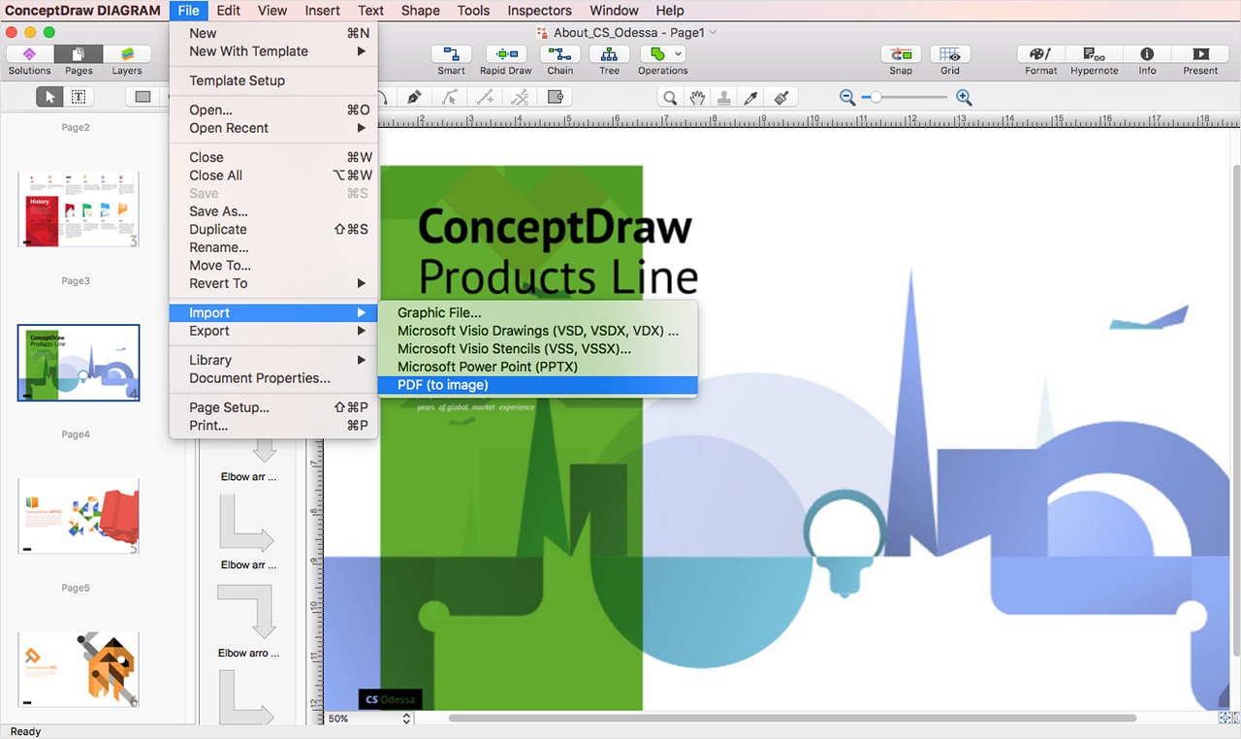This screenshot has height=739, width=1241.
Task: Import Microsoft Visio Drawings (VSD, VSDX, VDX)
Action: coord(538,331)
